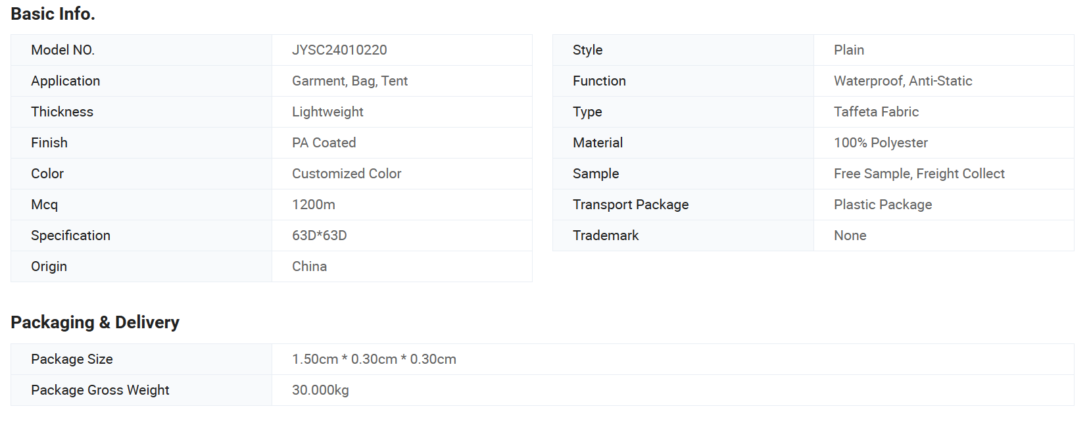Click the Garment, Bag, Tent application value

[x=350, y=81]
